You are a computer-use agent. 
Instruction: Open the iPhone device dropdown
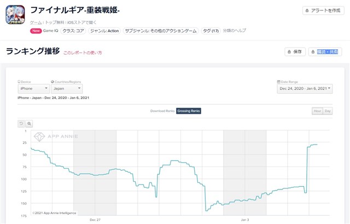click(x=34, y=89)
